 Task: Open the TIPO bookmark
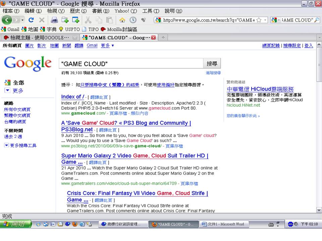tap(91, 29)
